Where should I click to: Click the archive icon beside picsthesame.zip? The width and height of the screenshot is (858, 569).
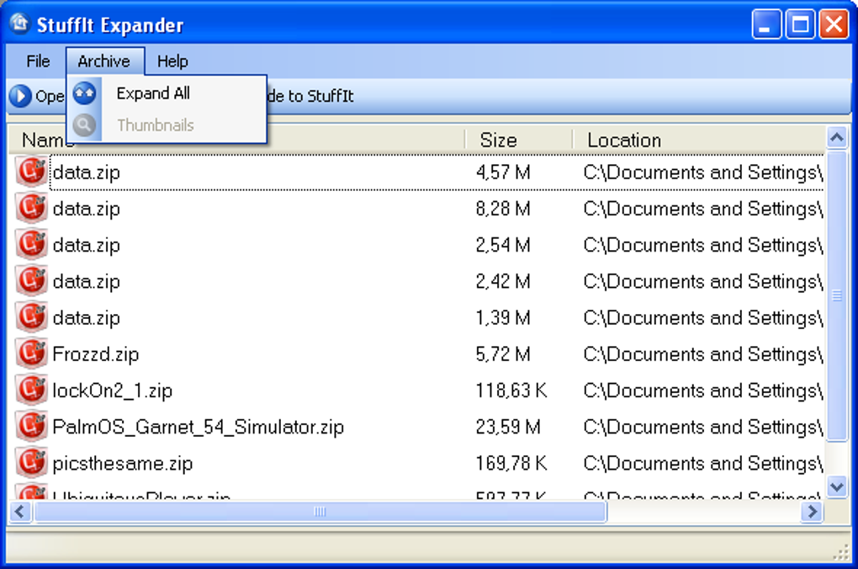coord(32,463)
